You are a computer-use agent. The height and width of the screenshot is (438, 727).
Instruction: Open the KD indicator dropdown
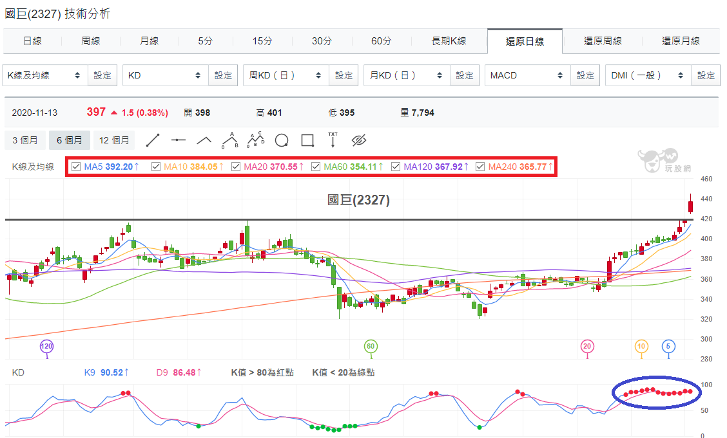[x=166, y=75]
